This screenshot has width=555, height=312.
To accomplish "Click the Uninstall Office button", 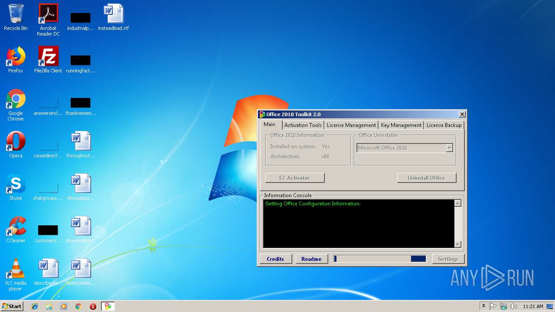I will tap(427, 178).
